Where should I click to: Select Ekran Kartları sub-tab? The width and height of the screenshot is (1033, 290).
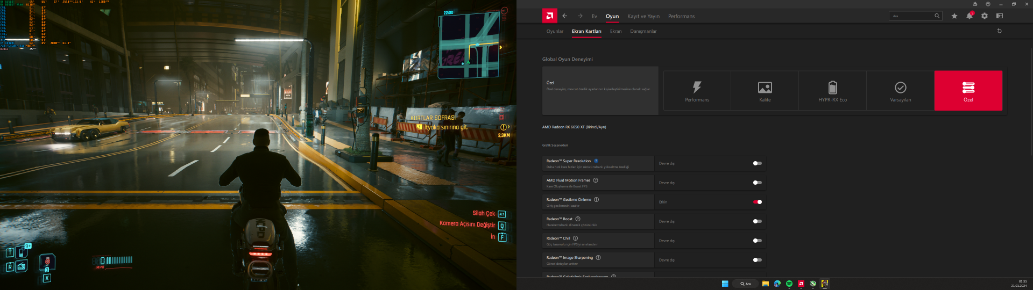tap(586, 31)
